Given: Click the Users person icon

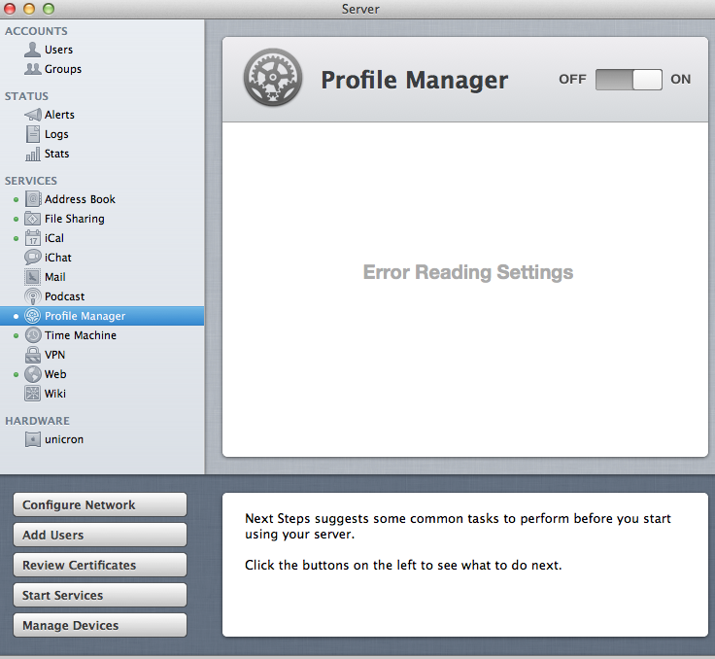Looking at the screenshot, I should point(32,50).
